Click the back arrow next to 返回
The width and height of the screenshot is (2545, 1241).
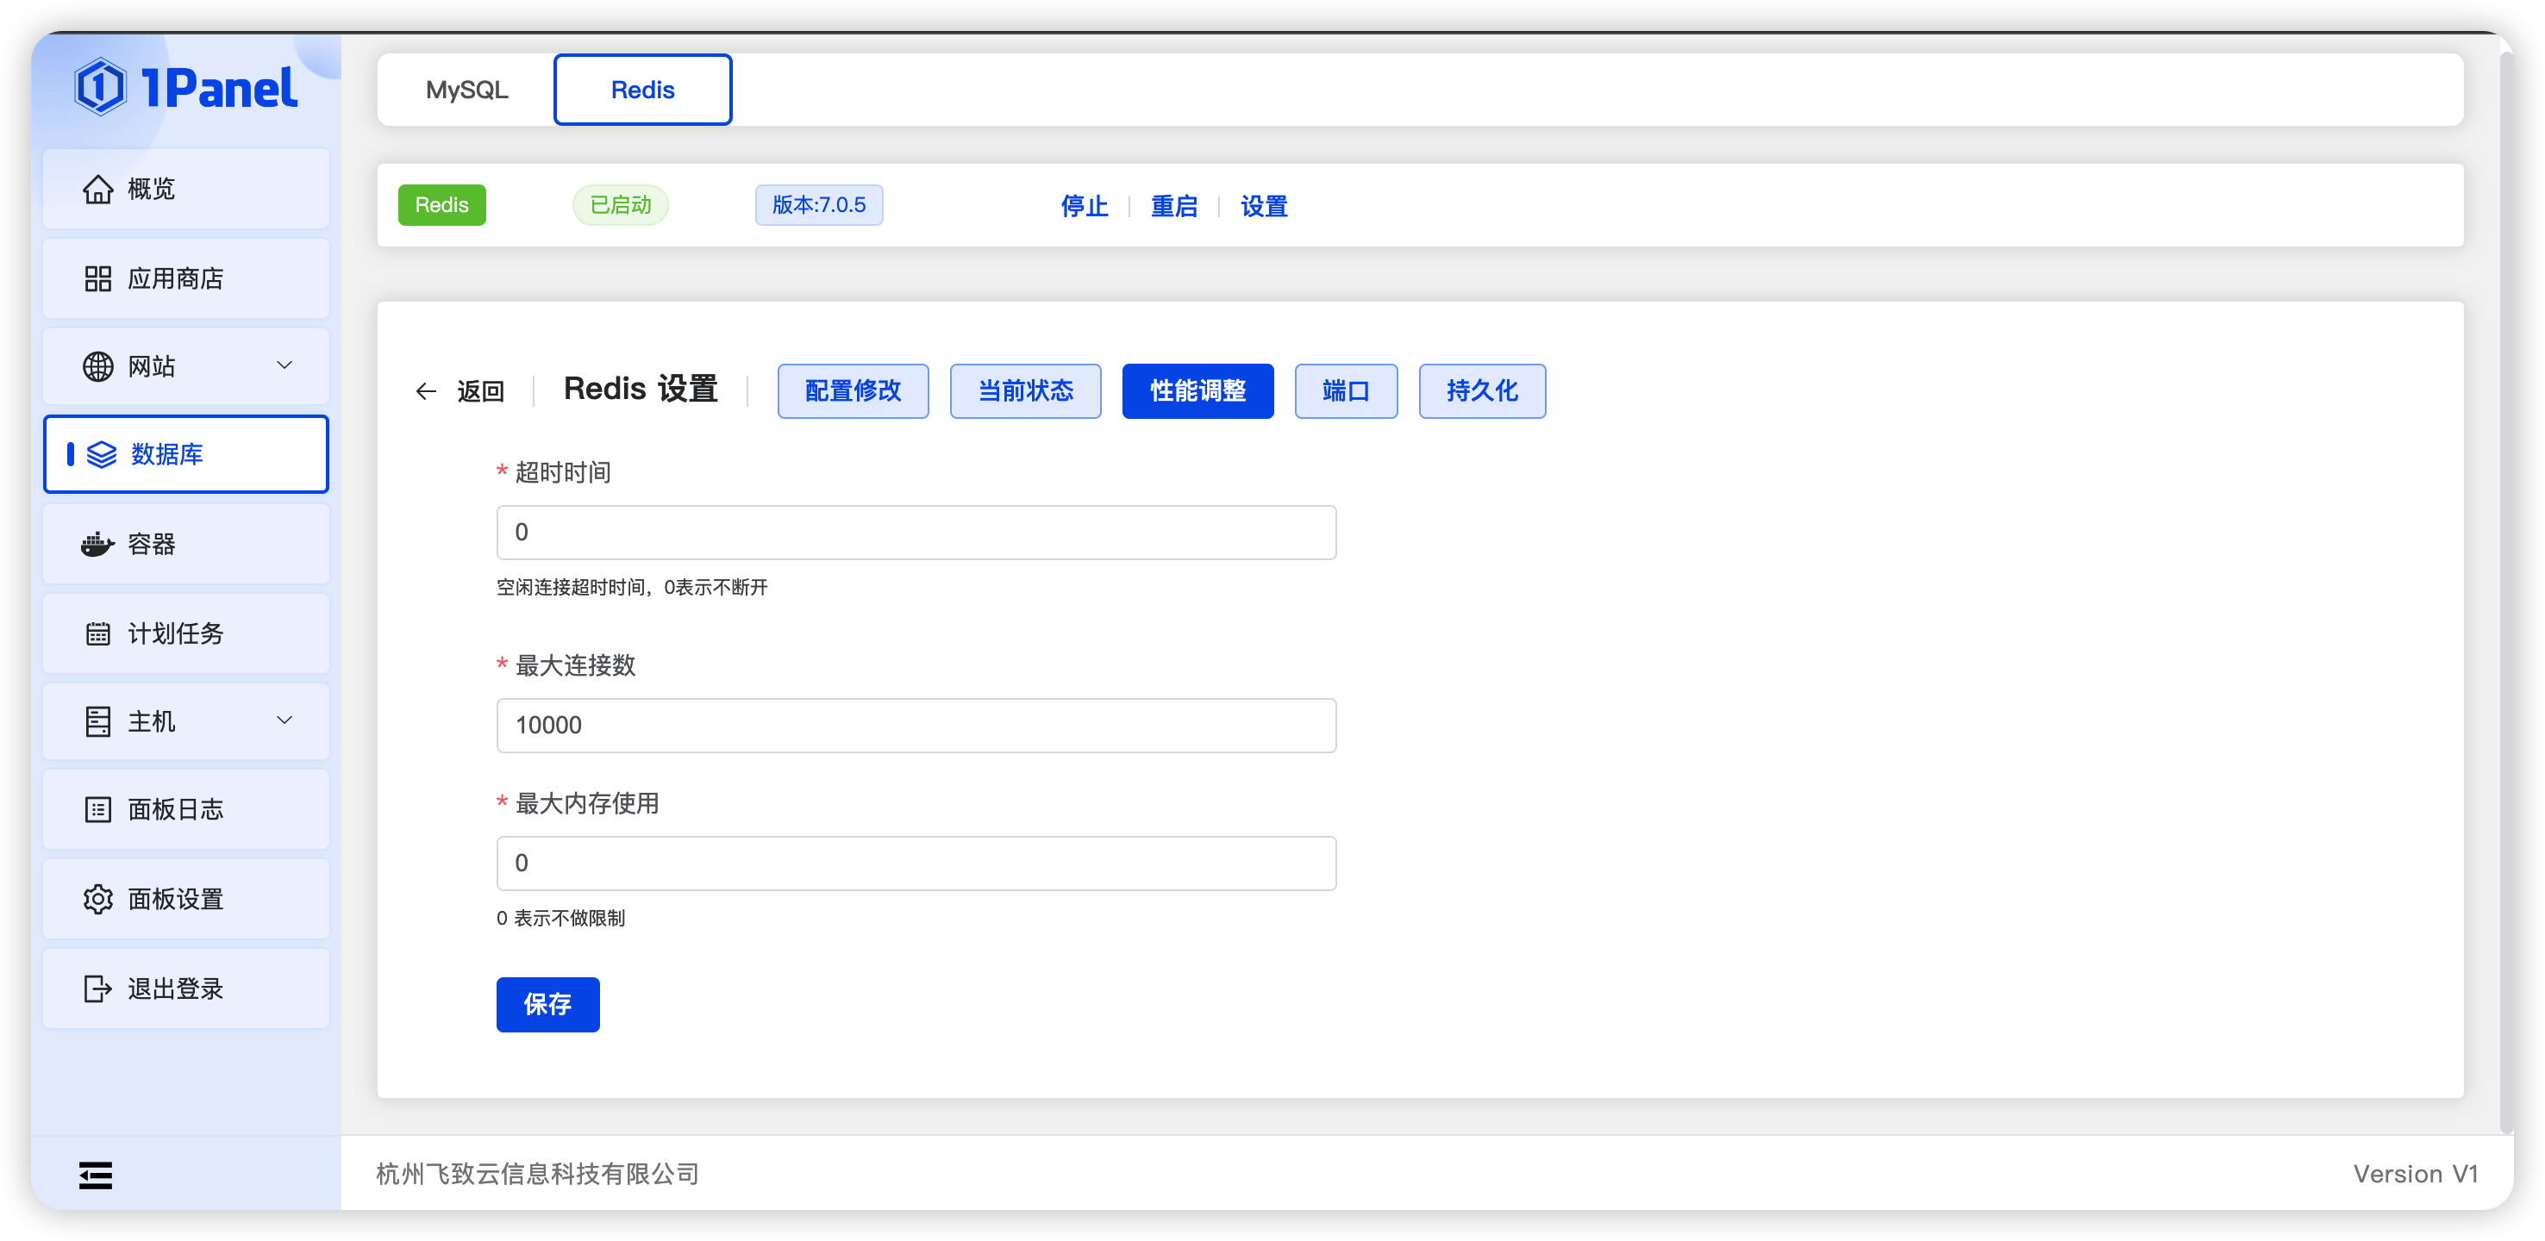pos(426,392)
